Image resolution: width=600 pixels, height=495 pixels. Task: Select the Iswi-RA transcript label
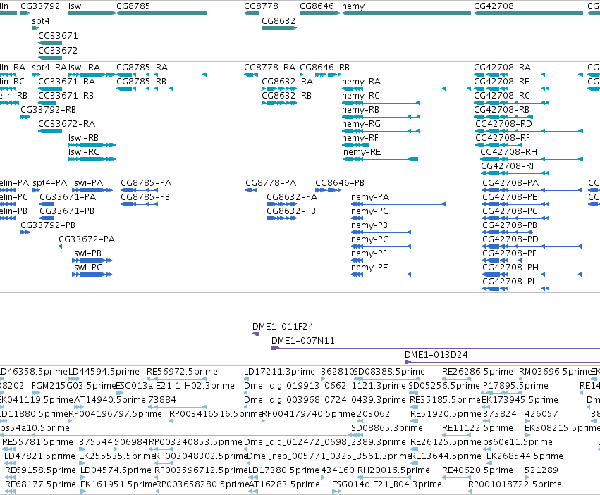click(84, 68)
